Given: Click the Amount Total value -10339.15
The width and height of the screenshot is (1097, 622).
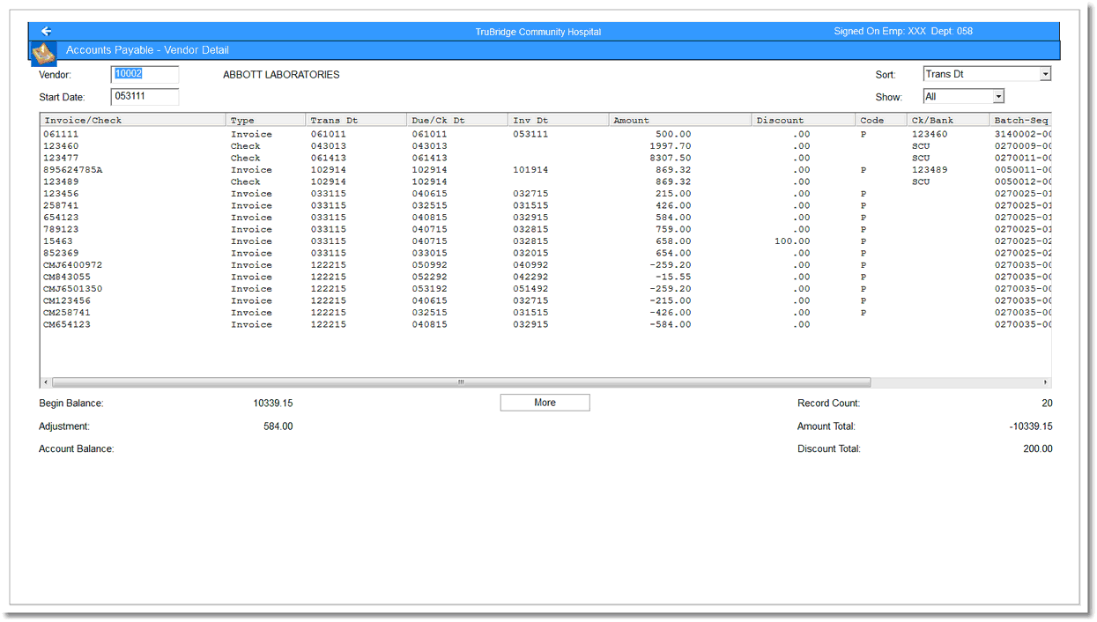Looking at the screenshot, I should [x=1031, y=426].
